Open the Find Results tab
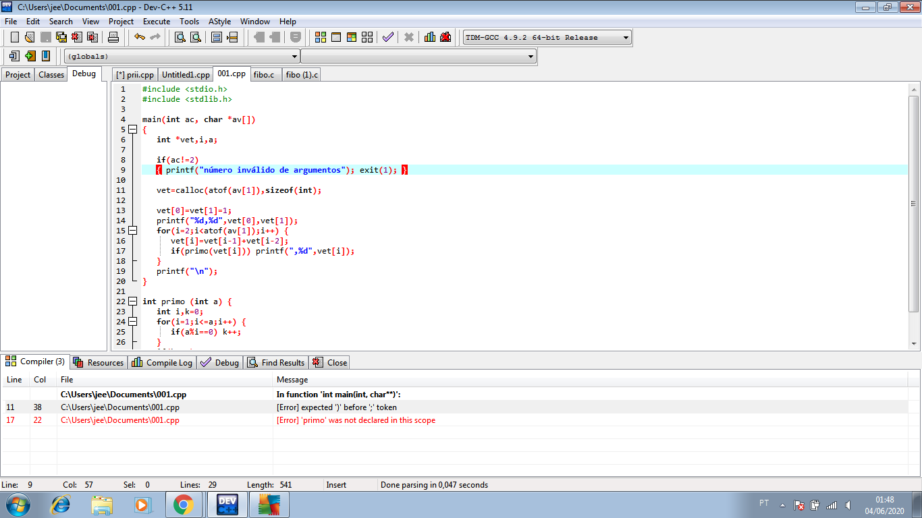Image resolution: width=922 pixels, height=518 pixels. point(276,362)
